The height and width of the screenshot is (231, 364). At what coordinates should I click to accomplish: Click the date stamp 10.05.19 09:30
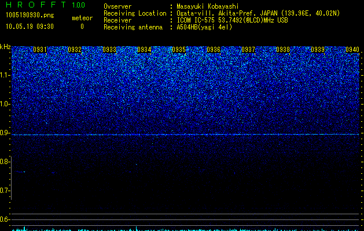(x=30, y=27)
